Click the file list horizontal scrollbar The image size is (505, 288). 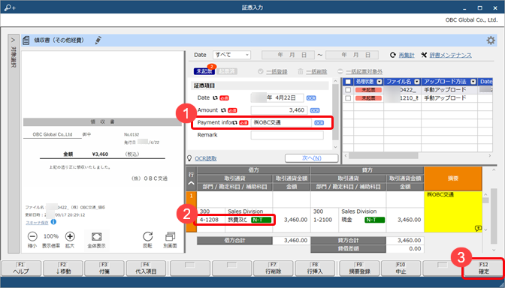click(x=383, y=155)
